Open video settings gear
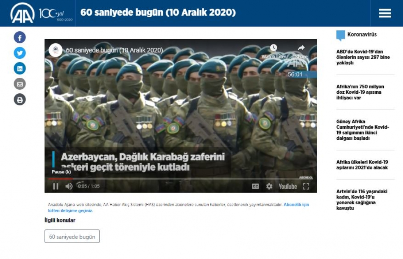 [269, 186]
